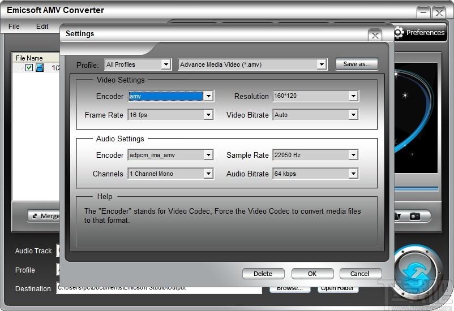
Task: Click the Help text about Encoder
Action: tap(222, 216)
